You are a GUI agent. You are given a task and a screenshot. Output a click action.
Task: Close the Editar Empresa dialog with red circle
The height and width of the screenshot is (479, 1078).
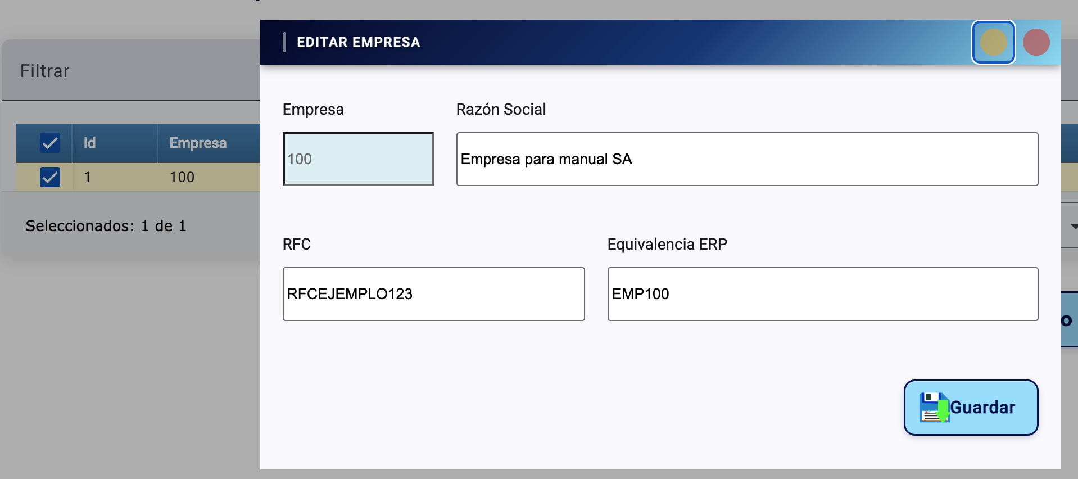point(1036,42)
